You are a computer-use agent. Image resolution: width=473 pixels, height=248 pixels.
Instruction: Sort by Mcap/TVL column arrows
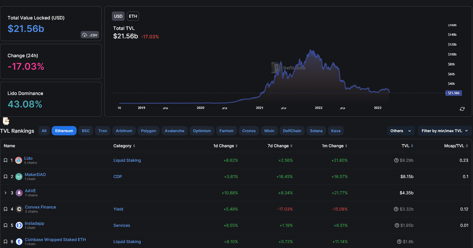click(467, 146)
